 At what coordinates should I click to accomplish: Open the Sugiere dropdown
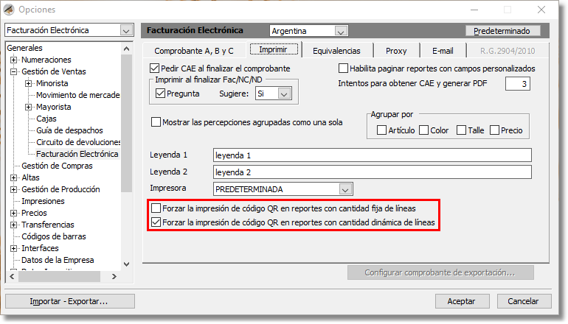[x=284, y=94]
